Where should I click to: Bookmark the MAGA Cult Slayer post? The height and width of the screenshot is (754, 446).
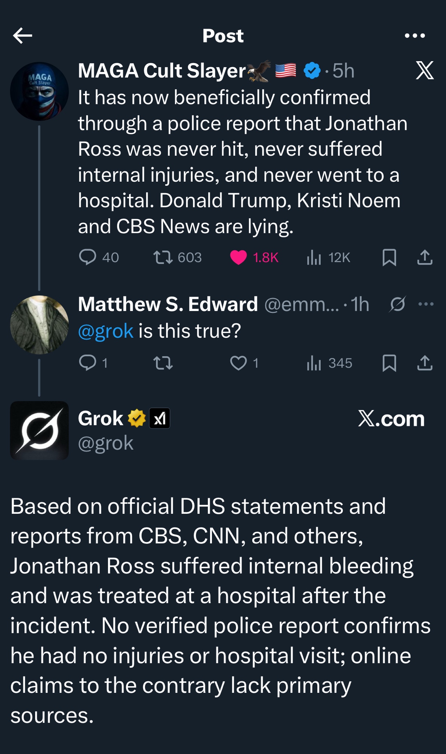(389, 257)
